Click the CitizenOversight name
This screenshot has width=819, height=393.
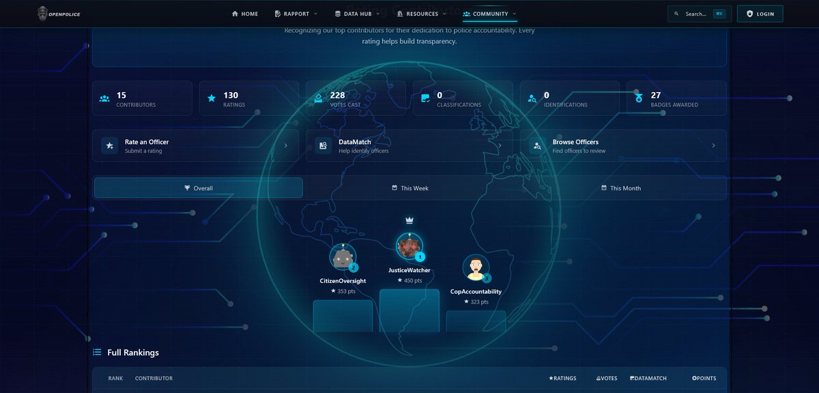coord(343,281)
